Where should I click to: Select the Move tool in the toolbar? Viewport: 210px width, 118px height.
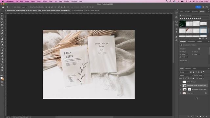click(x=2, y=13)
